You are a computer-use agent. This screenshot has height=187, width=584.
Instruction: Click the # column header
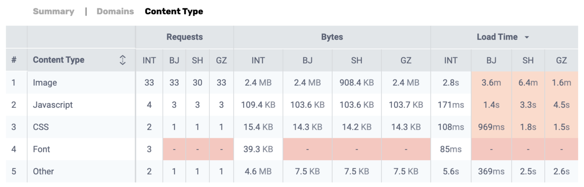tap(14, 60)
